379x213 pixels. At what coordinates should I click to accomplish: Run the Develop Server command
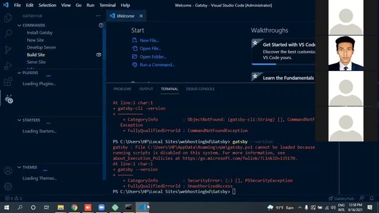[41, 47]
